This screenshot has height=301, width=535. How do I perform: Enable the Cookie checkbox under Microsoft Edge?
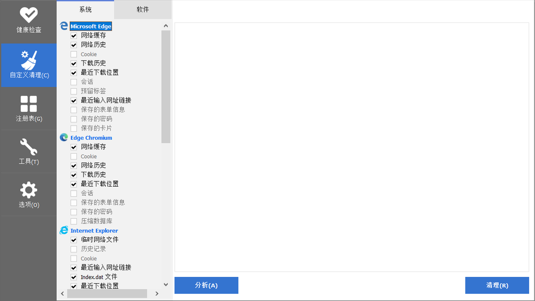(73, 54)
